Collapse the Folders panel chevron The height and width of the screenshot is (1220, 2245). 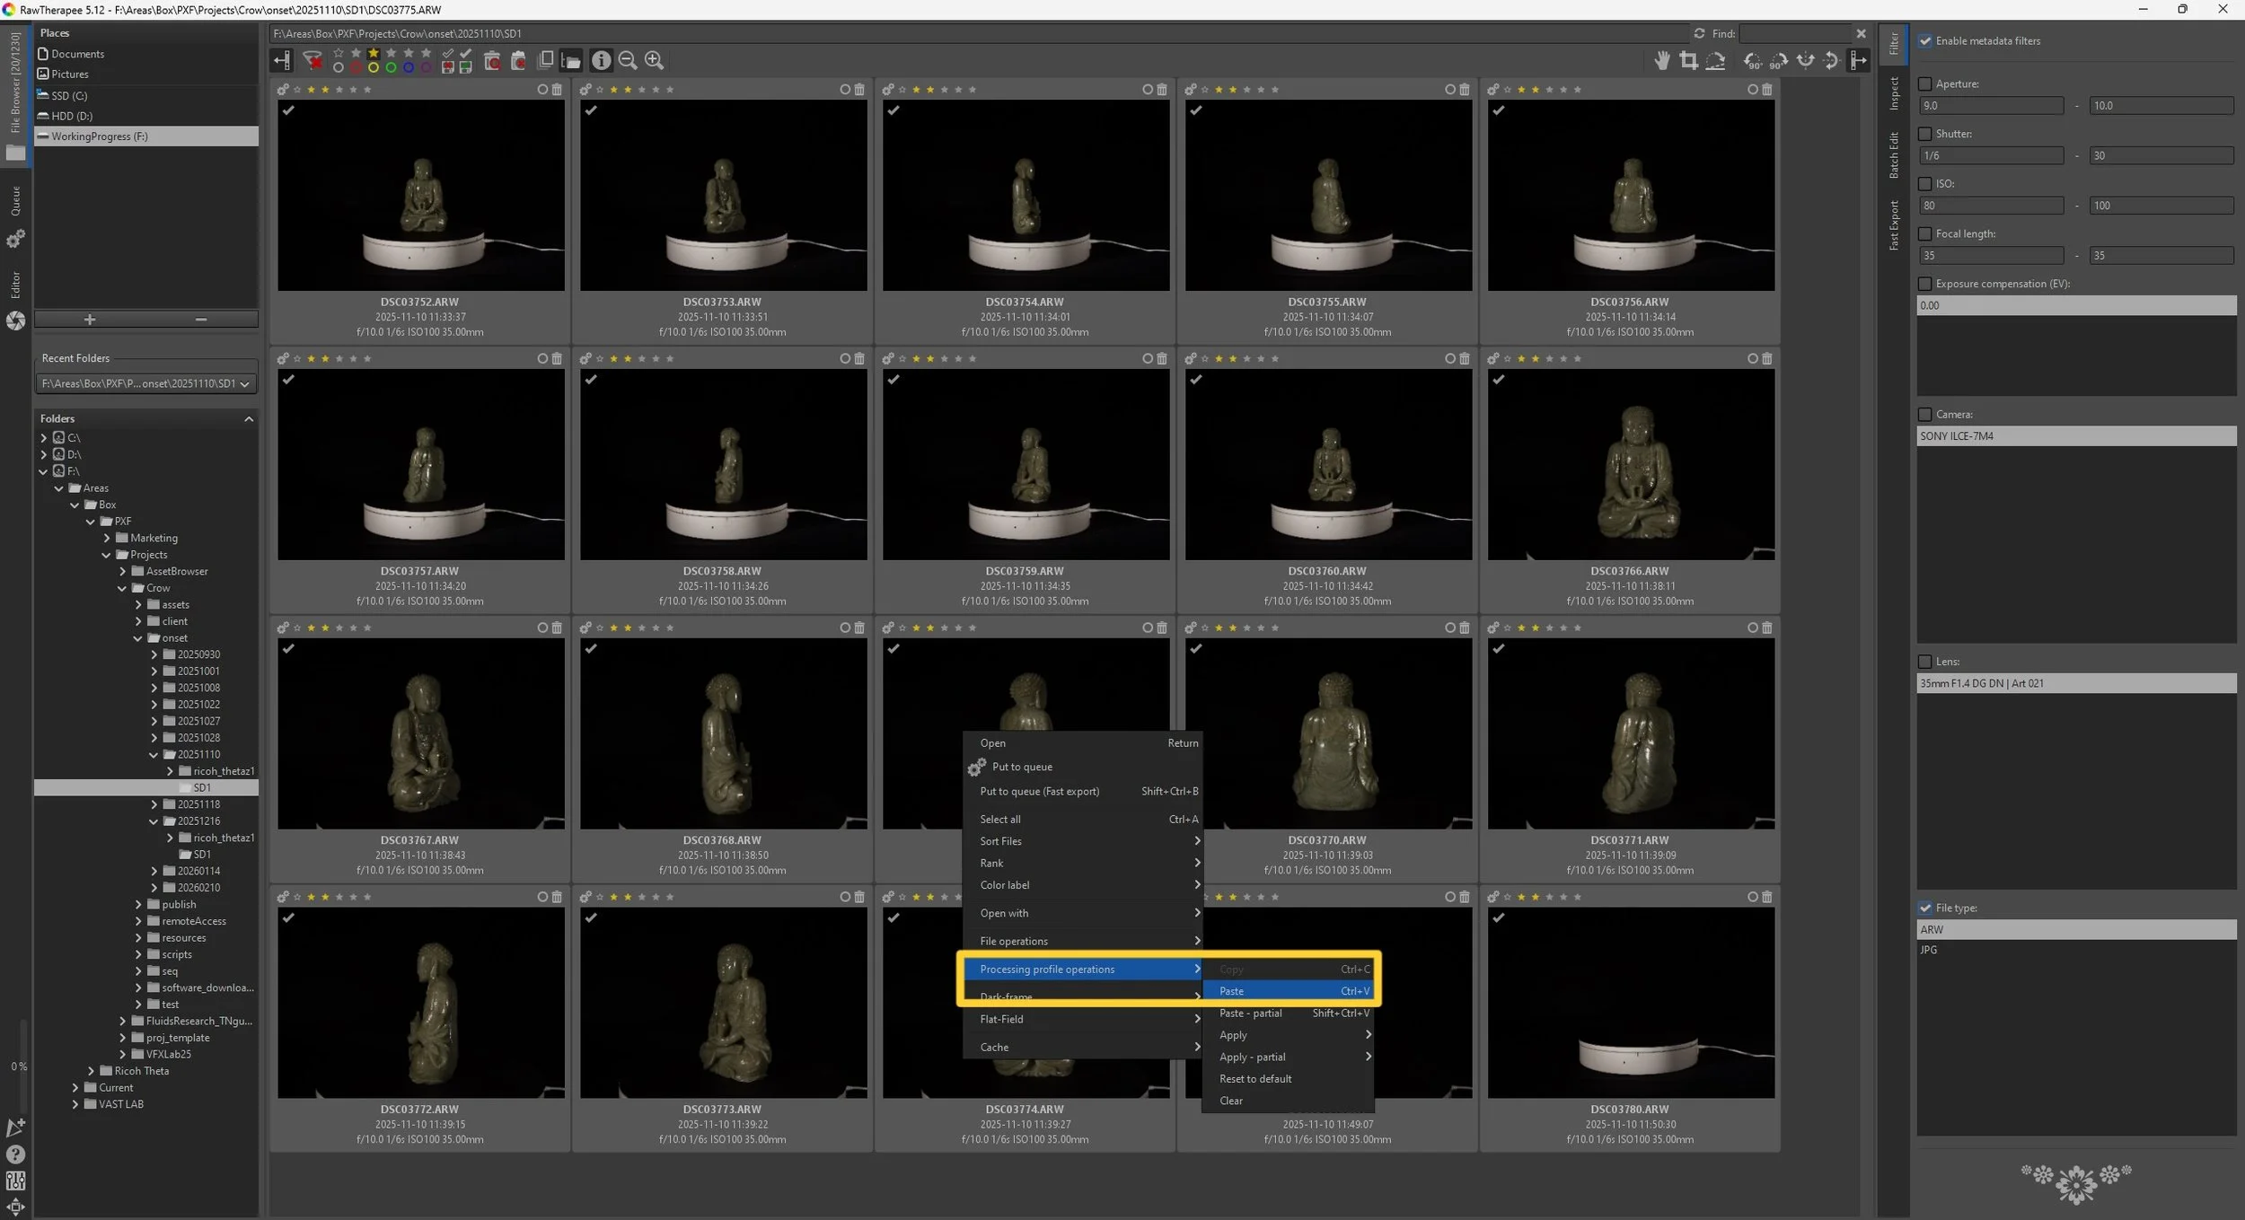249,419
